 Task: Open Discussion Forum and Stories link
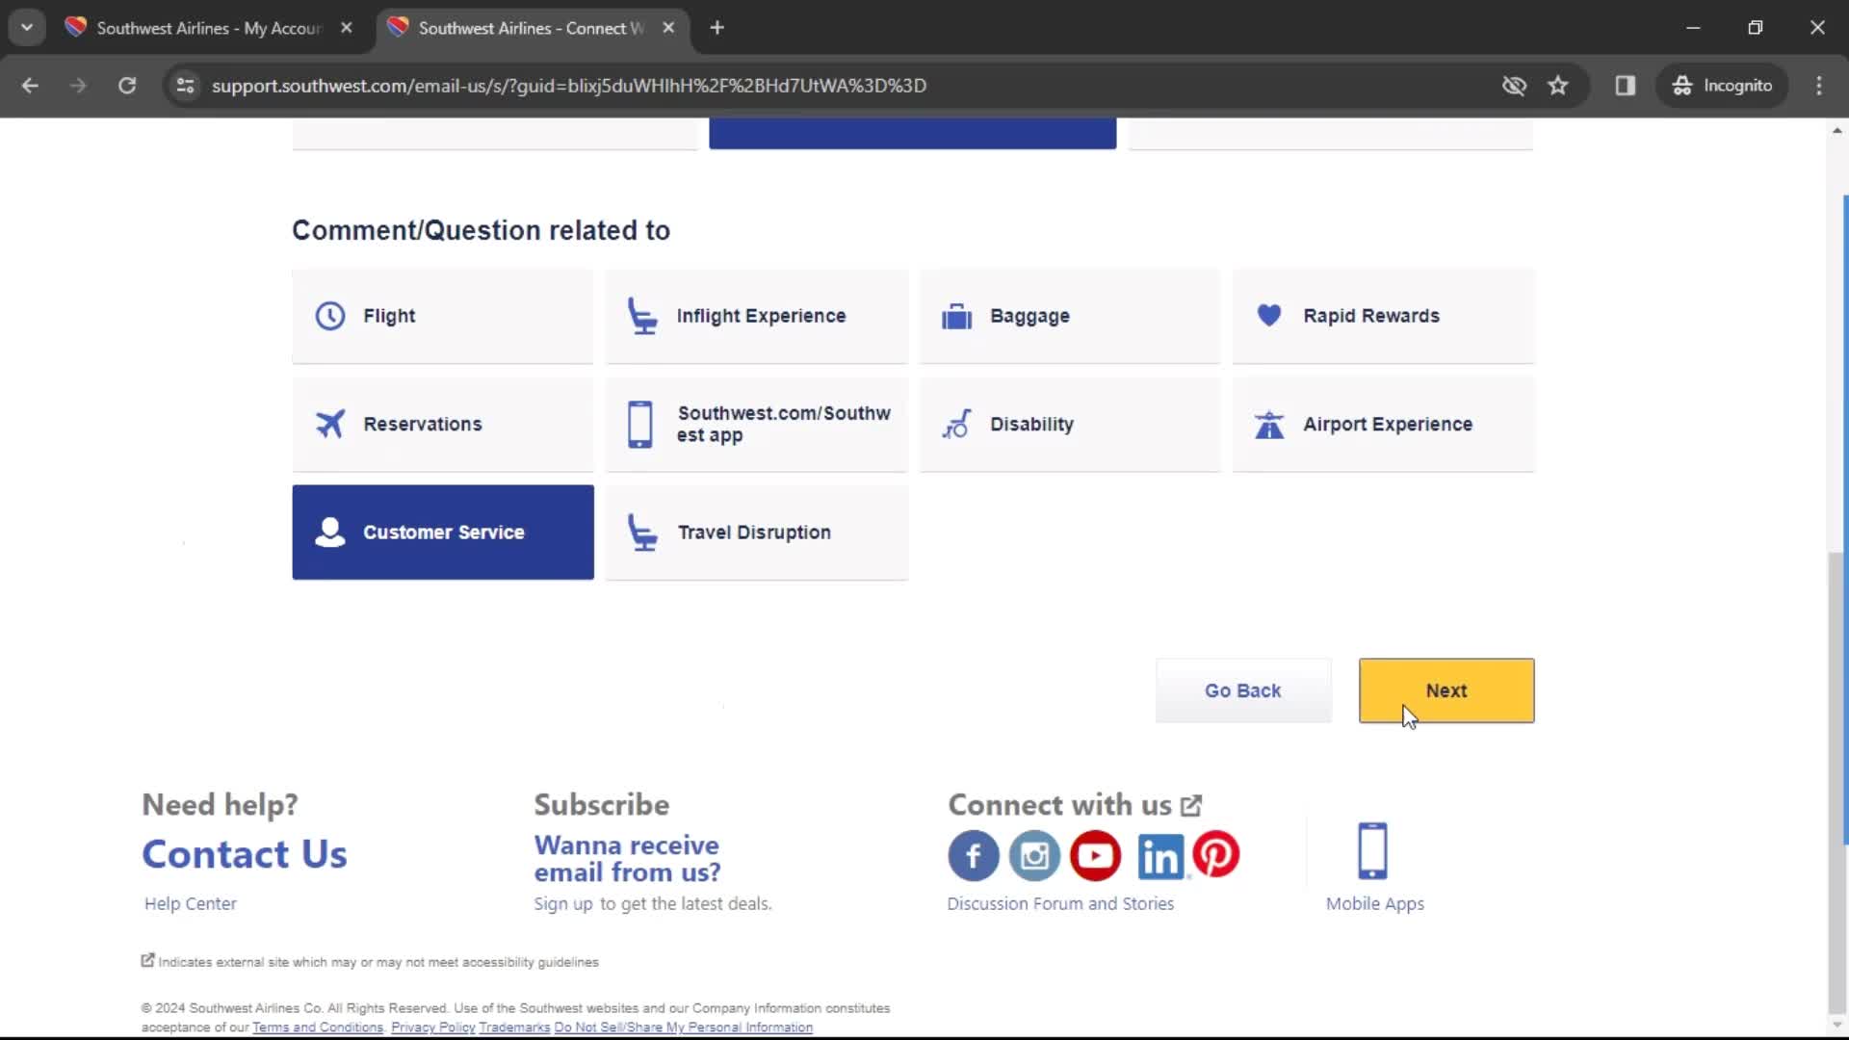(x=1060, y=903)
